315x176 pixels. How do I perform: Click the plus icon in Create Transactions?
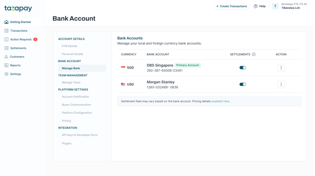pos(217,6)
